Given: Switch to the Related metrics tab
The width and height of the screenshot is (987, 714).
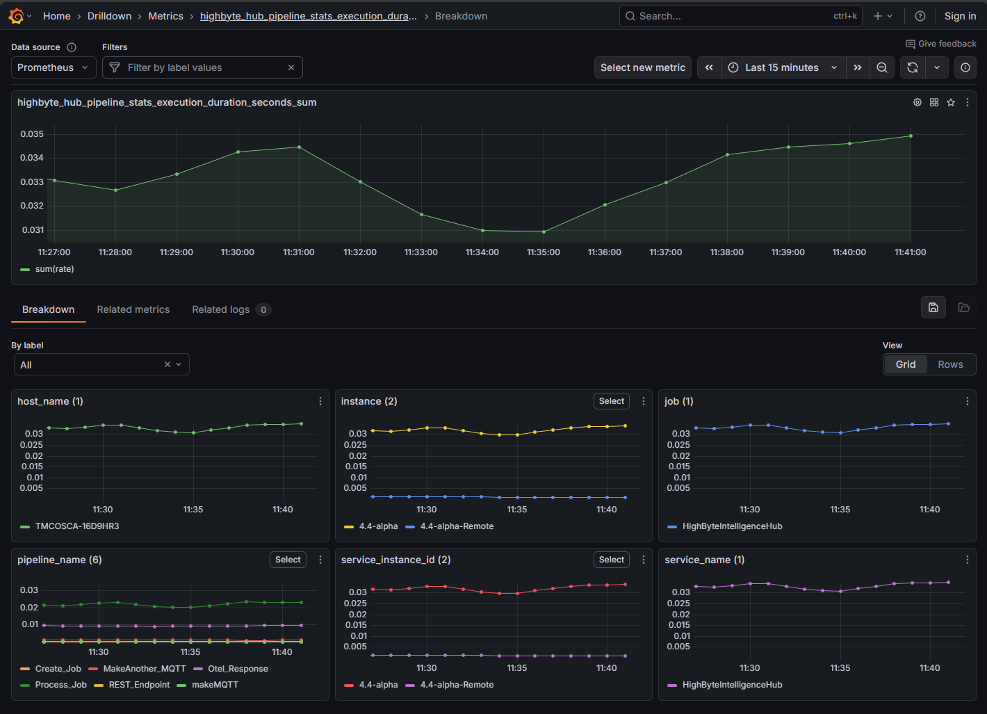Looking at the screenshot, I should 133,309.
